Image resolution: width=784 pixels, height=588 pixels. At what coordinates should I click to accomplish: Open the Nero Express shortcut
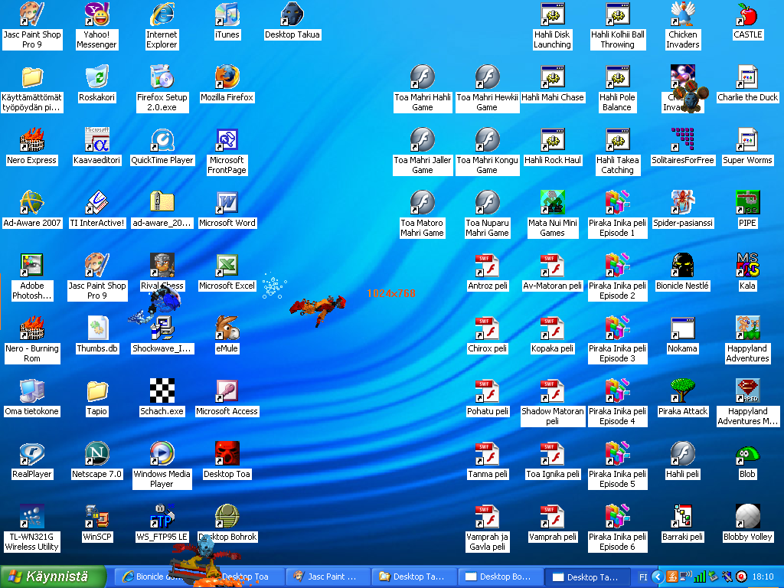[x=31, y=140]
